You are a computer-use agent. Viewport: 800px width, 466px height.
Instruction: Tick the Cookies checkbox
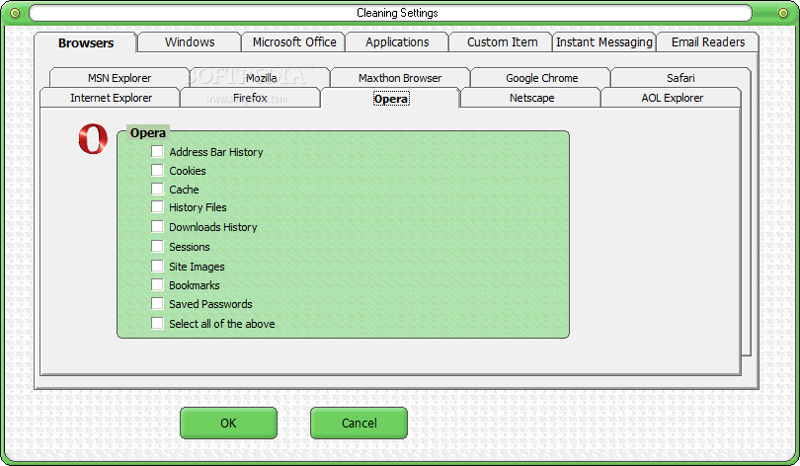tap(157, 170)
